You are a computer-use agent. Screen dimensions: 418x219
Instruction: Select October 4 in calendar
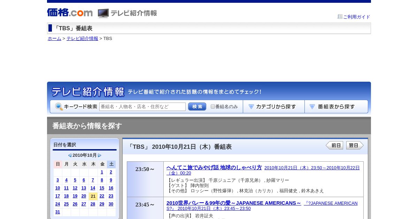click(x=67, y=180)
